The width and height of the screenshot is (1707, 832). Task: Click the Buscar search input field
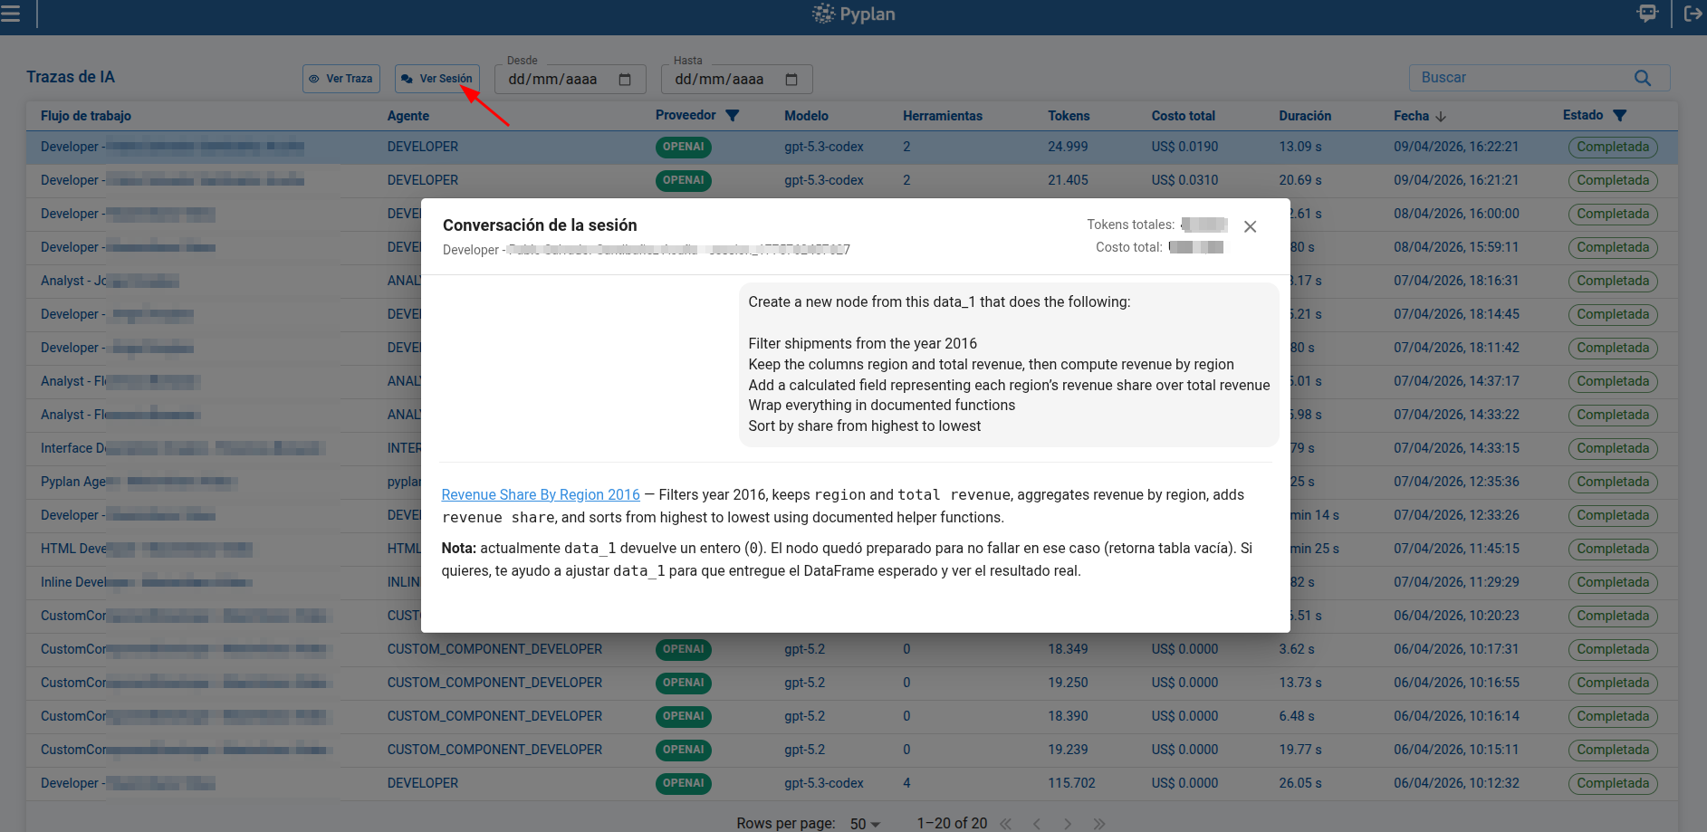(1521, 78)
